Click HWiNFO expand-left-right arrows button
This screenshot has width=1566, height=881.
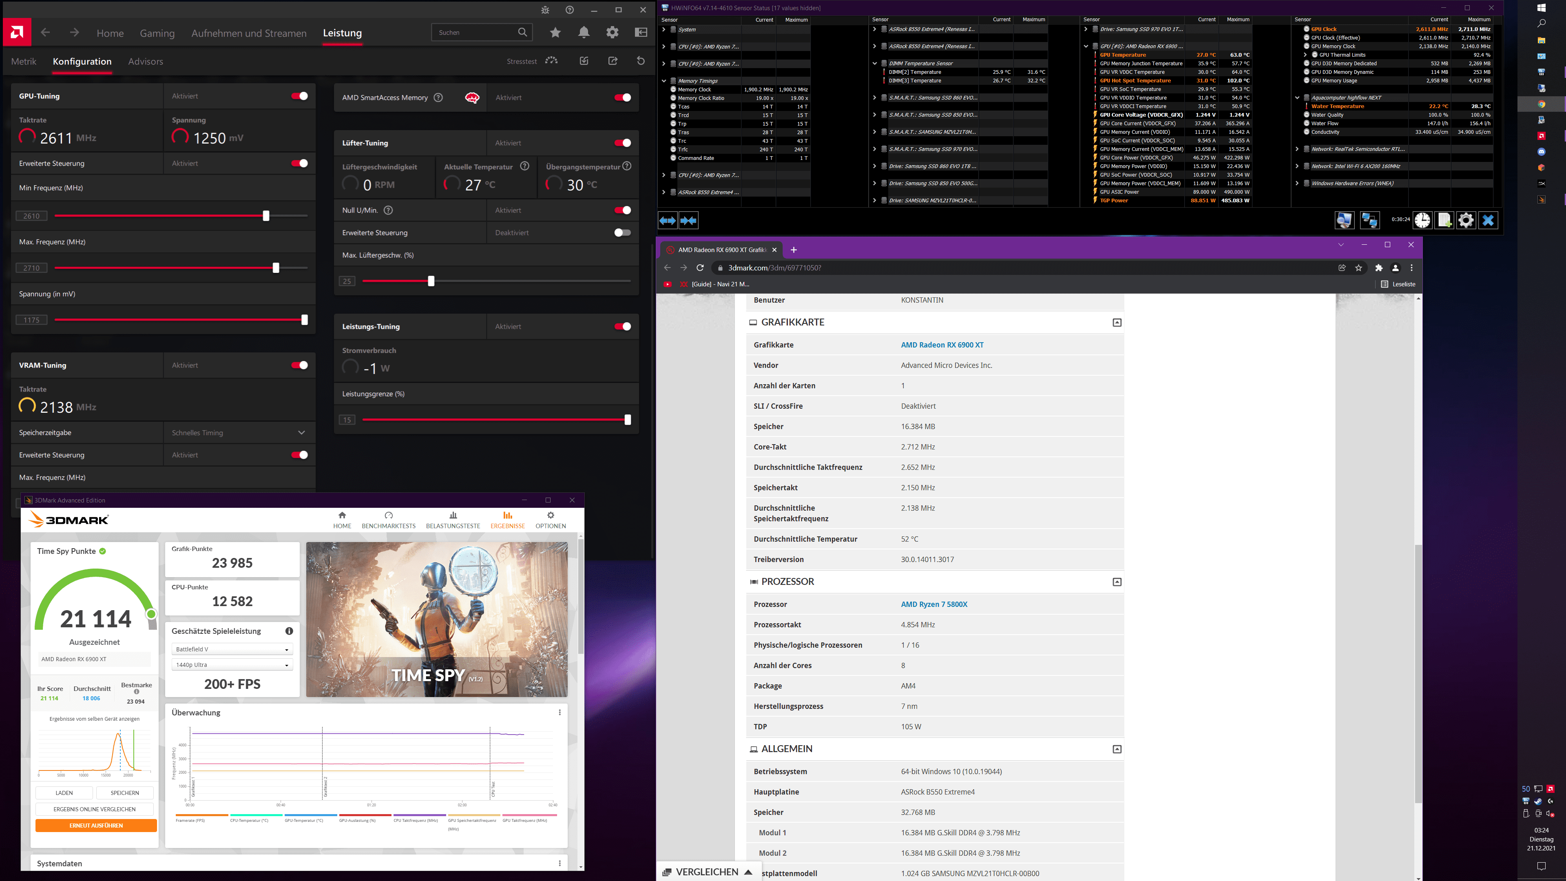coord(668,220)
